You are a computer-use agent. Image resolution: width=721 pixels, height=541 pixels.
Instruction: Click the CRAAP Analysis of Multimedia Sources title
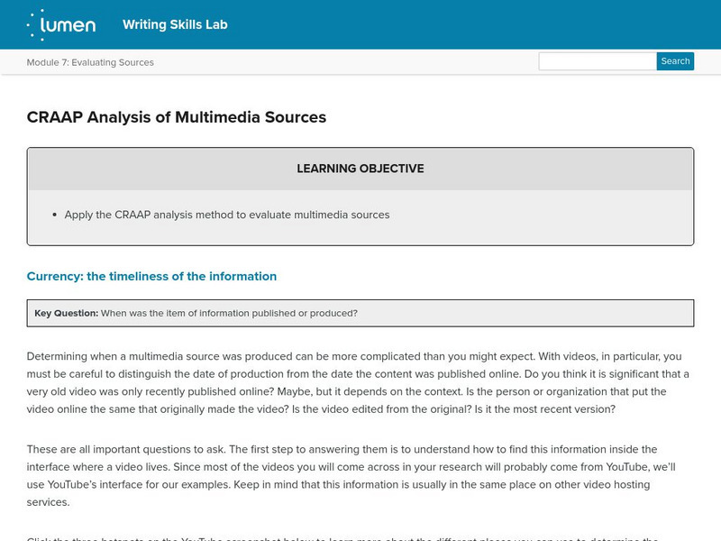[177, 117]
